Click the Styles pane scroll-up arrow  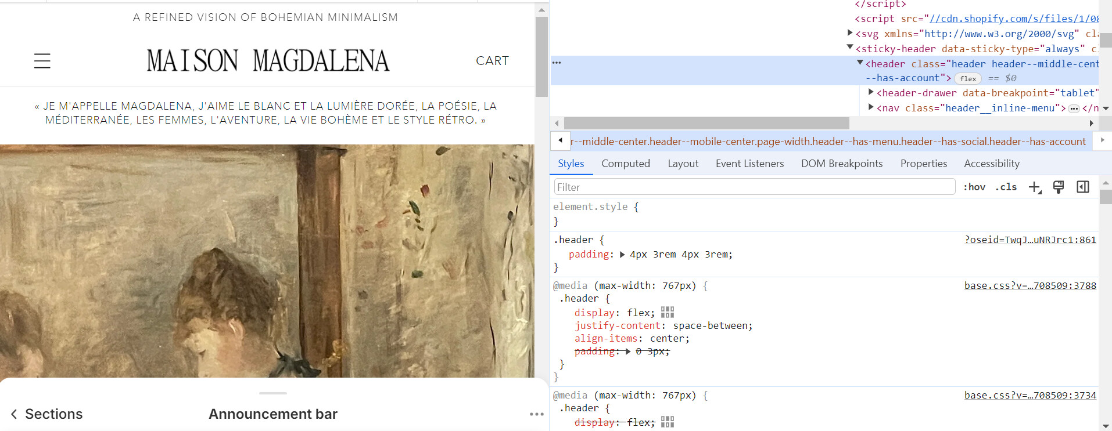pos(1106,183)
